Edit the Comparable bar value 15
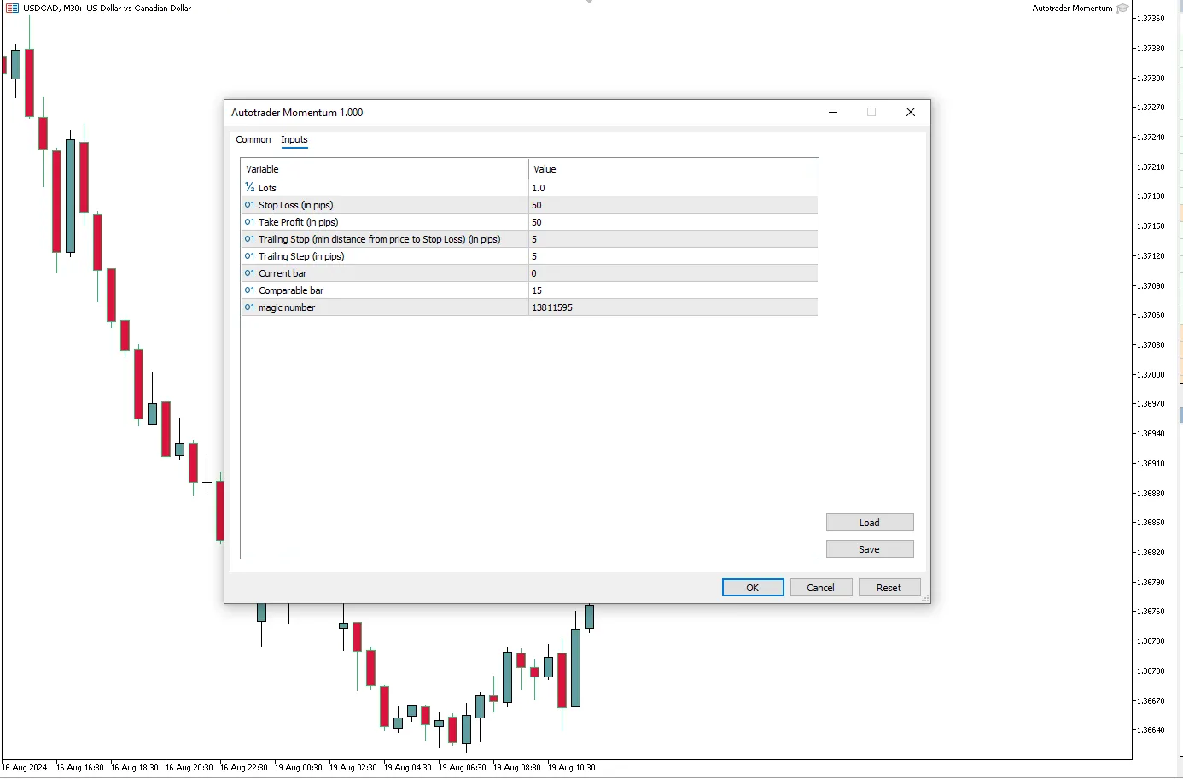Image resolution: width=1183 pixels, height=779 pixels. [x=673, y=290]
